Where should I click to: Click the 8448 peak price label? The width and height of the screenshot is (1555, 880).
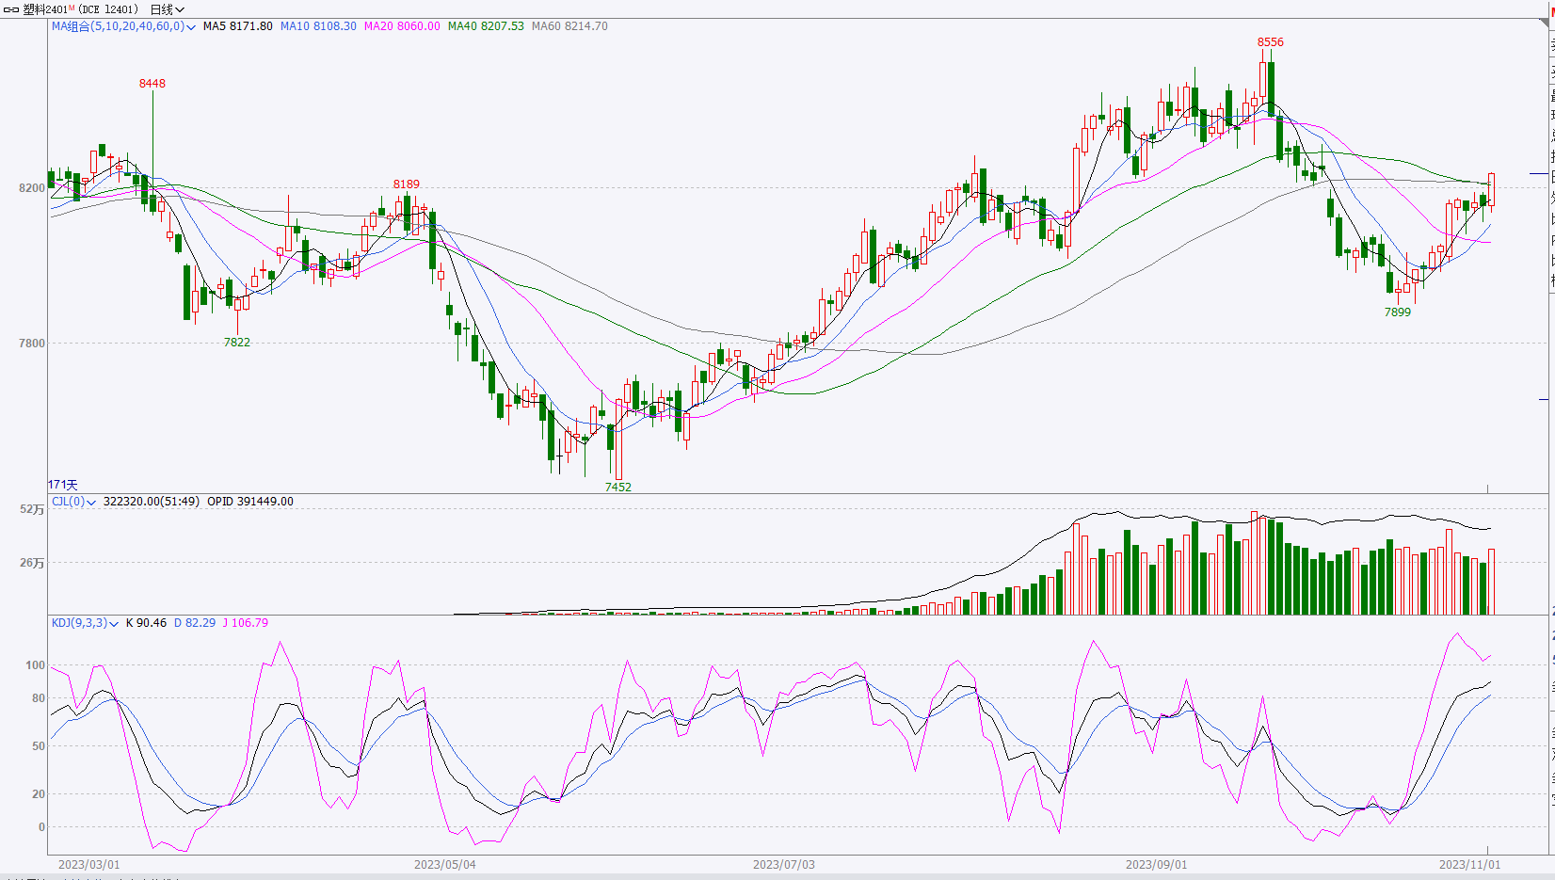152,84
